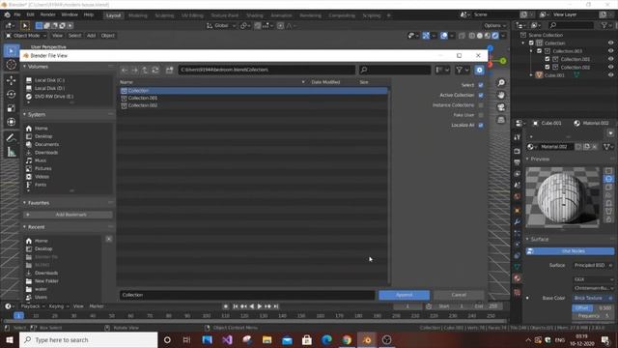Uncheck Collection.003 in the outliner
The width and height of the screenshot is (618, 348).
pos(539,51)
